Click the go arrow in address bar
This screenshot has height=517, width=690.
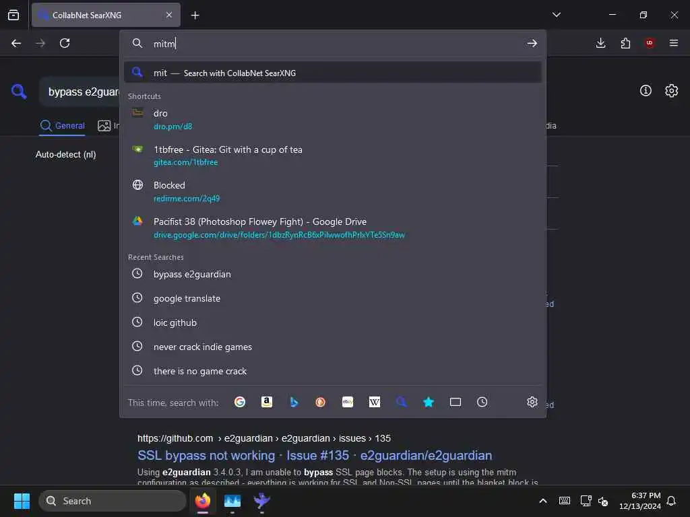coord(532,43)
